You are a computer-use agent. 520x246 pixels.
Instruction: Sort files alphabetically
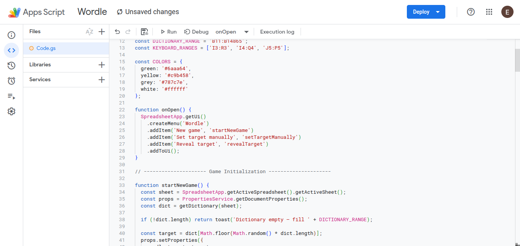pyautogui.click(x=90, y=31)
